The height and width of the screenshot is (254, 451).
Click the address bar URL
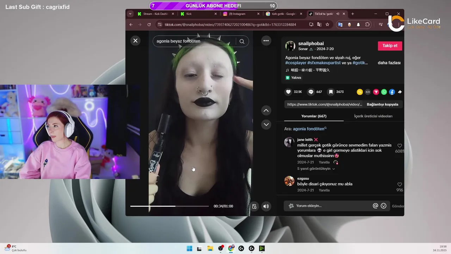(230, 24)
